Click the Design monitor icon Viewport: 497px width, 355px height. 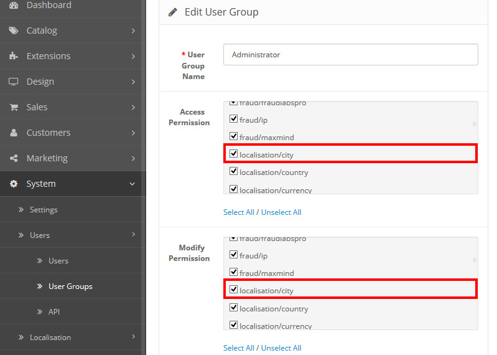(x=14, y=82)
